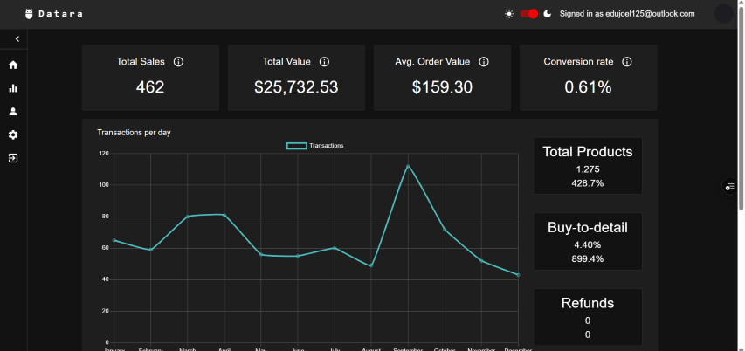Click the page vertical scrollbar
Viewport: 745px width, 351px height.
[x=742, y=107]
